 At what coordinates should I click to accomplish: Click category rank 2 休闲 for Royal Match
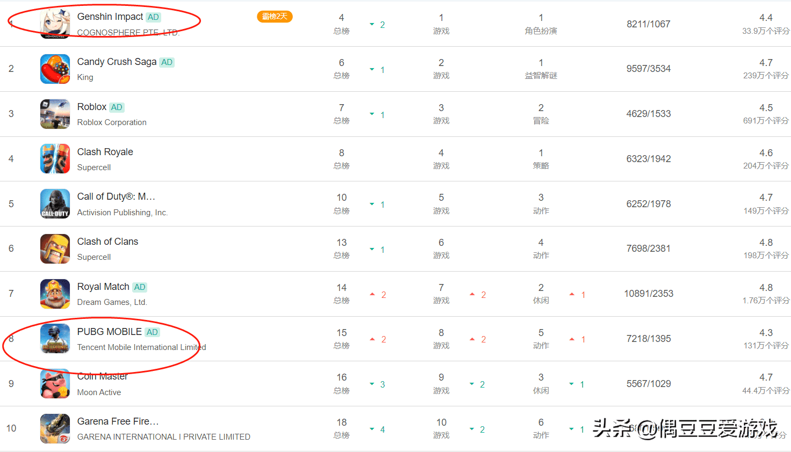click(x=541, y=294)
